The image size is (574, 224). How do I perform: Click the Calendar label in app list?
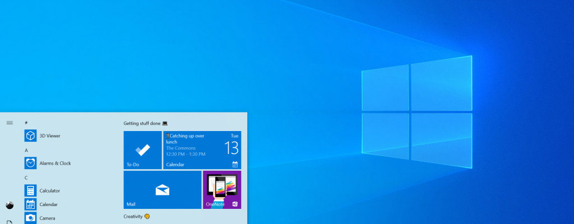point(48,204)
